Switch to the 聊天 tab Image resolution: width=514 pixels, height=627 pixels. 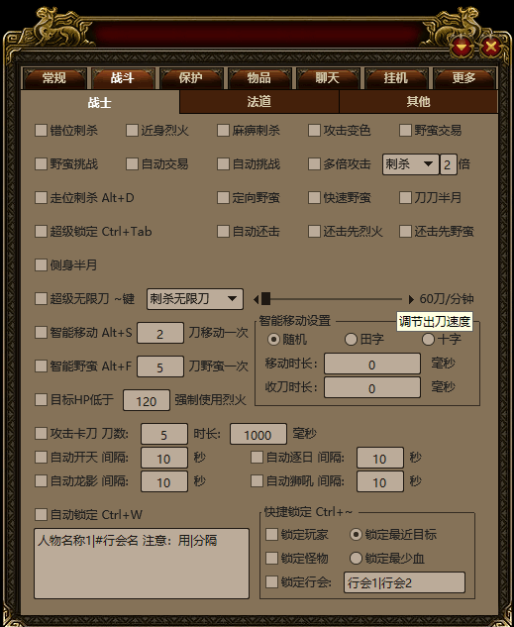coord(328,78)
